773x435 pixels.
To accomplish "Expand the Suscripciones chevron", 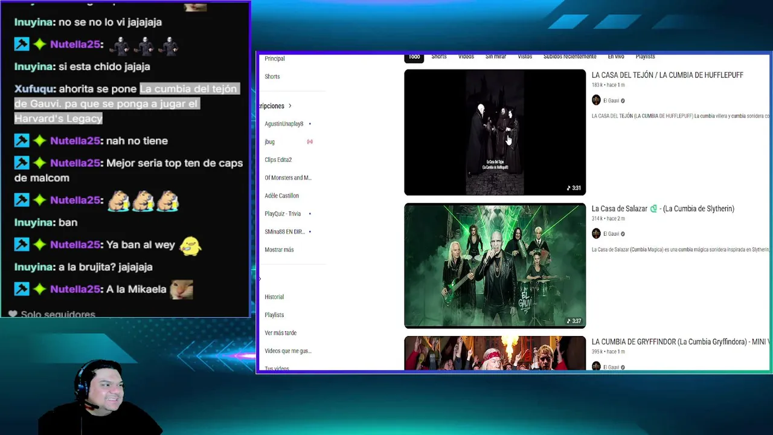I will click(x=289, y=106).
